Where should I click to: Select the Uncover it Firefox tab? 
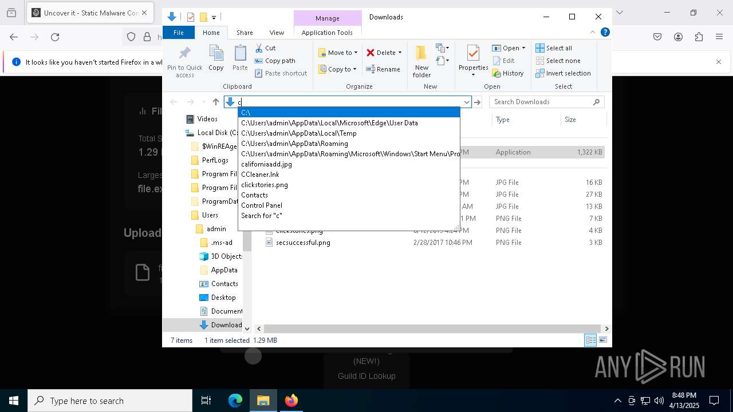90,13
